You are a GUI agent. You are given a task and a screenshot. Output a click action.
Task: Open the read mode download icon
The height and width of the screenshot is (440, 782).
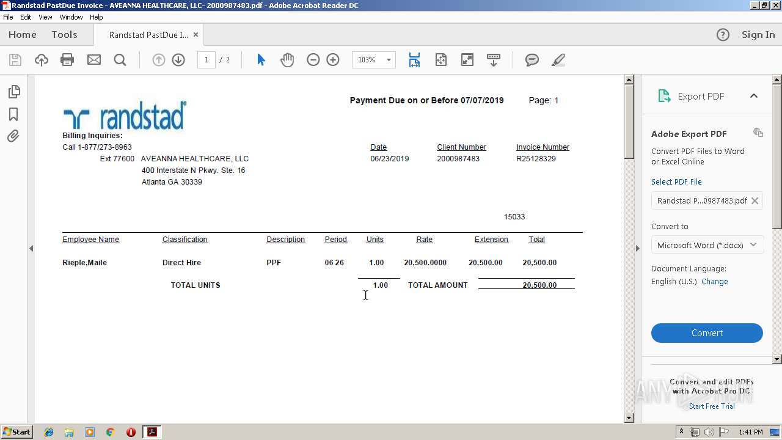coord(493,60)
